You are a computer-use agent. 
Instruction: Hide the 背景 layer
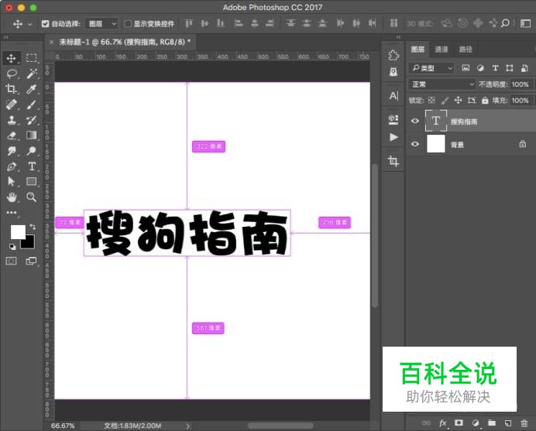(x=415, y=144)
